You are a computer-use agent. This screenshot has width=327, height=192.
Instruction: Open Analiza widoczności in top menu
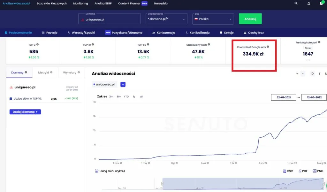pyautogui.click(x=16, y=3)
